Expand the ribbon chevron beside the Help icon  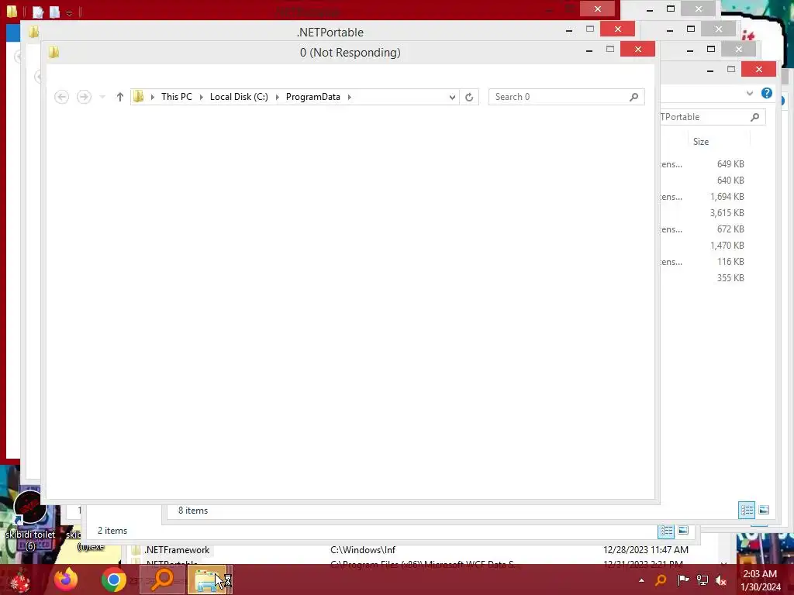[750, 93]
